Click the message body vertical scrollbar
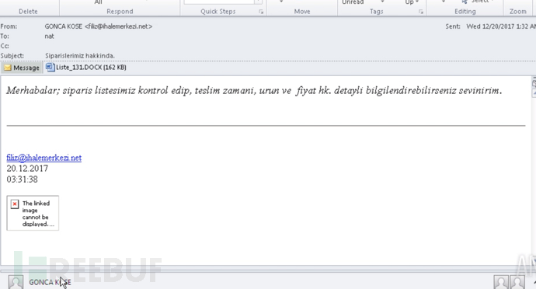The height and width of the screenshot is (289, 536). 534,171
